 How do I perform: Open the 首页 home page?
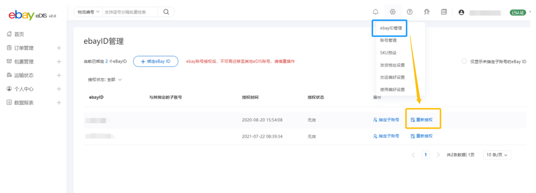[x=19, y=34]
